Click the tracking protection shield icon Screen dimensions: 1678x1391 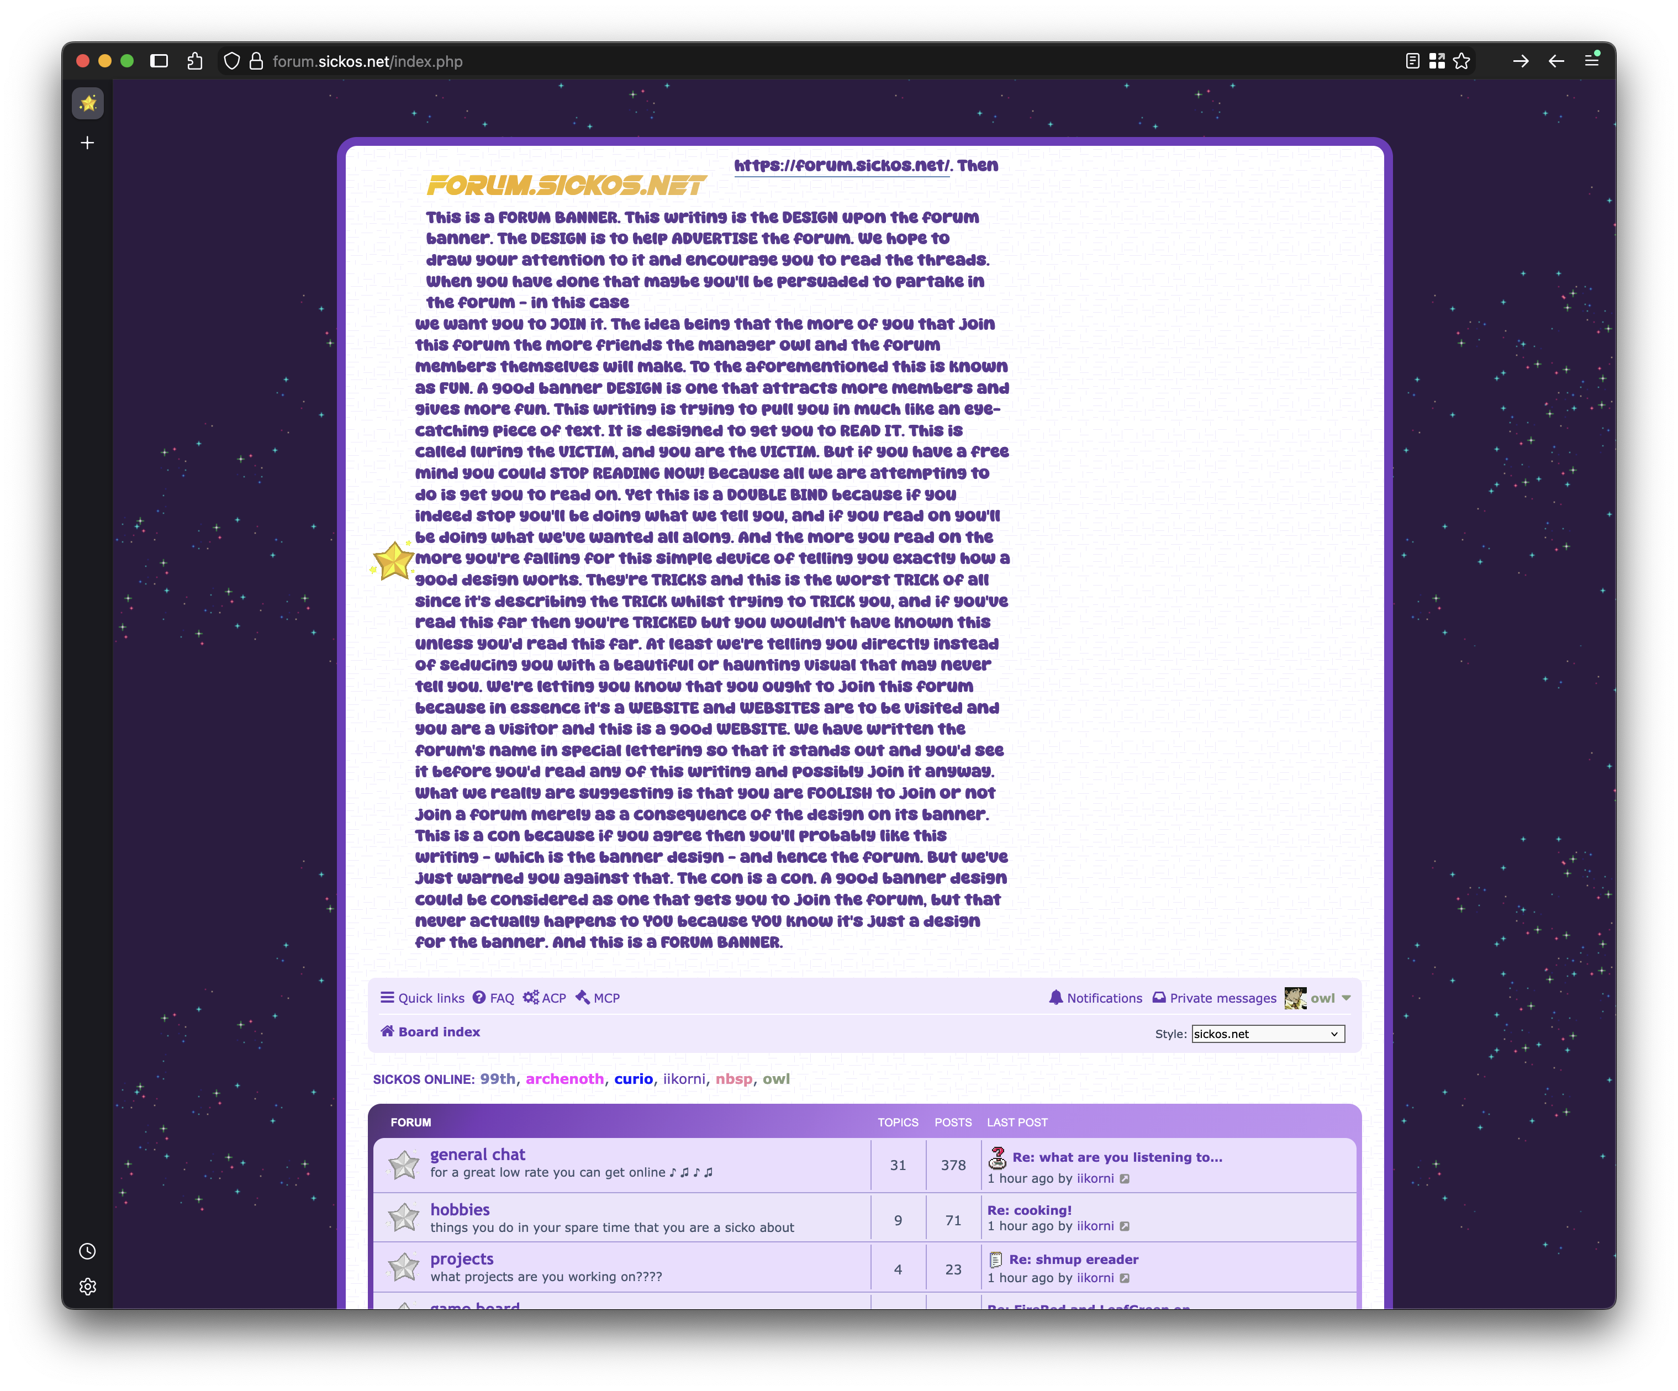232,61
